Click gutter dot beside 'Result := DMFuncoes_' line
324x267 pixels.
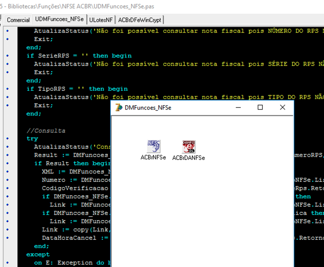8,155
